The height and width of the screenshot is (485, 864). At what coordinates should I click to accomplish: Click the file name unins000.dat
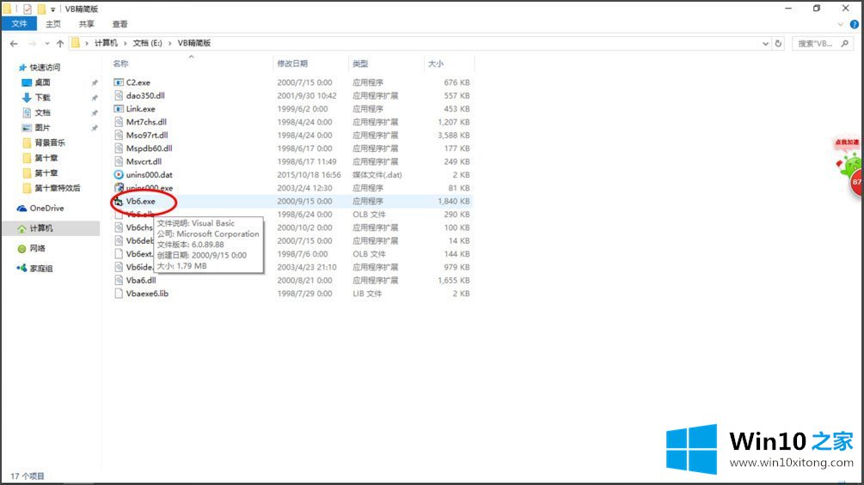click(x=150, y=175)
